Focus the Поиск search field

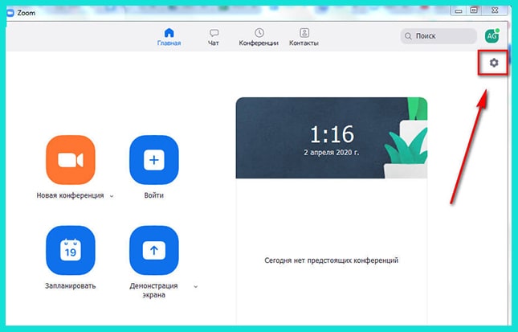[438, 36]
